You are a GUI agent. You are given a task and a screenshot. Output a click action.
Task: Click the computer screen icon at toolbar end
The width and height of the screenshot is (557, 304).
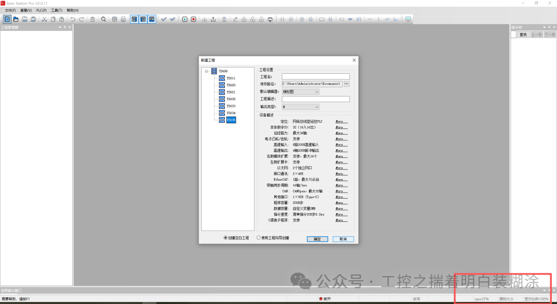click(x=408, y=19)
